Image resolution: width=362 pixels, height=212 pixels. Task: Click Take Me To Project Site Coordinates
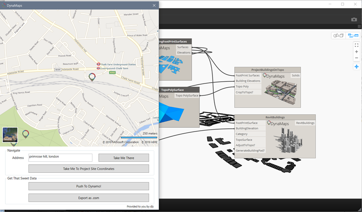(x=89, y=169)
